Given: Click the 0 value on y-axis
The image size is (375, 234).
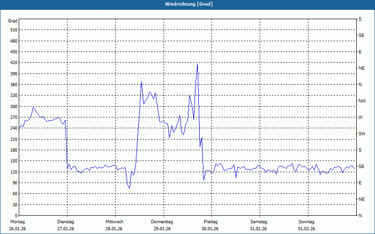Looking at the screenshot, I should [x=16, y=216].
